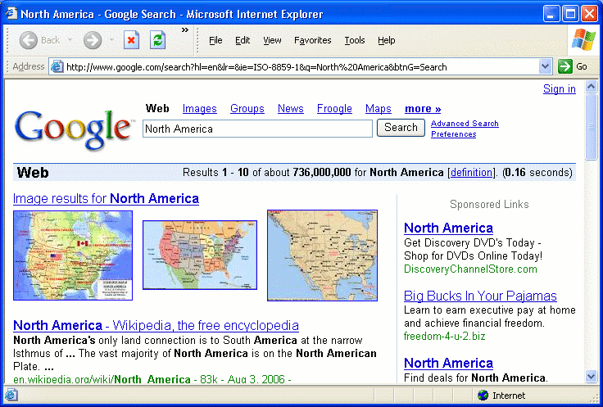Viewport: 603px width, 407px height.
Task: Click the Google search text box
Action: tap(257, 129)
